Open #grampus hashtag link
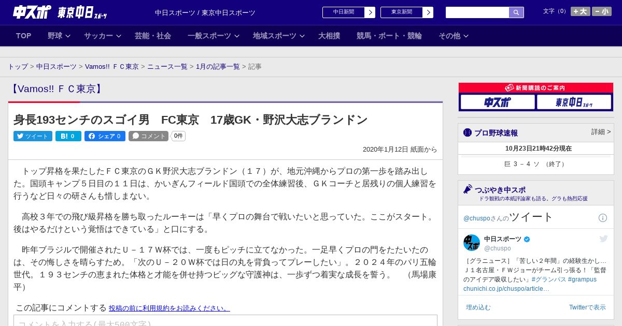The width and height of the screenshot is (622, 326). (582, 279)
